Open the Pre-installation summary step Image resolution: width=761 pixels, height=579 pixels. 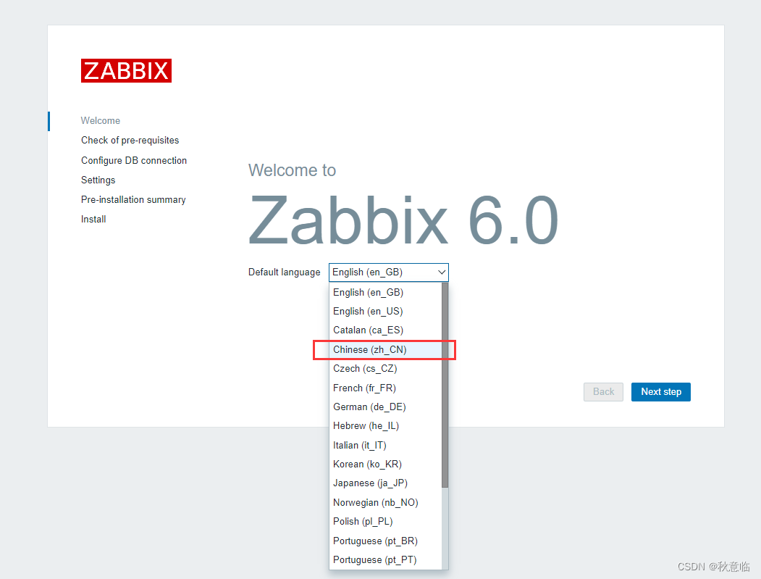[x=133, y=199]
